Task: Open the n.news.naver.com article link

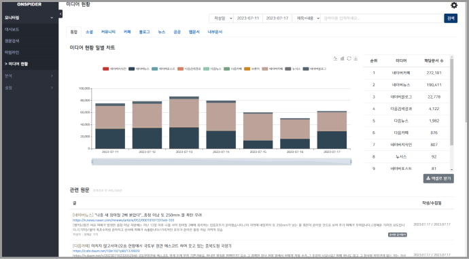Action: point(123,220)
